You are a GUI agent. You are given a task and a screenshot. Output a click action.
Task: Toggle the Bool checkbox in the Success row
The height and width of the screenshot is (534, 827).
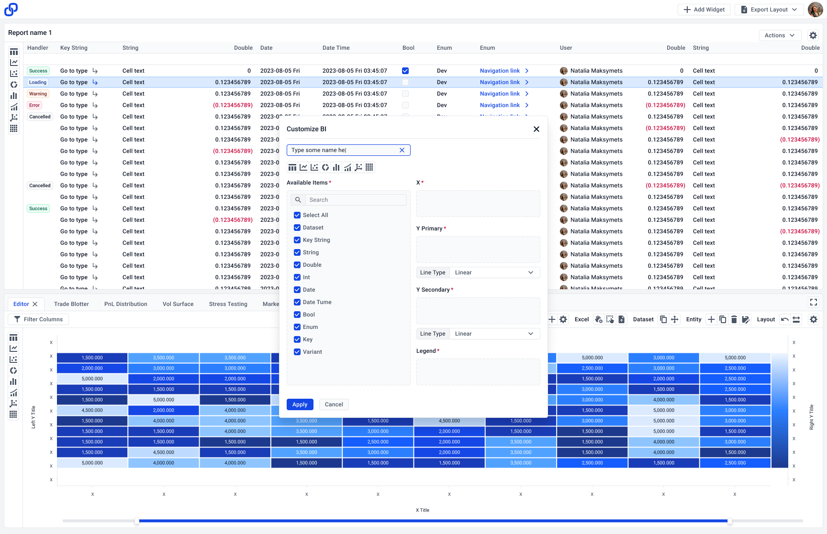(x=405, y=71)
